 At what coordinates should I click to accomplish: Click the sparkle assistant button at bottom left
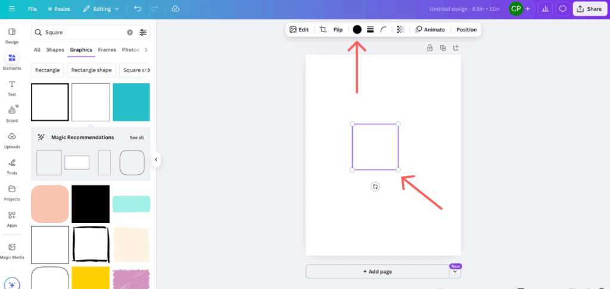pos(12,284)
